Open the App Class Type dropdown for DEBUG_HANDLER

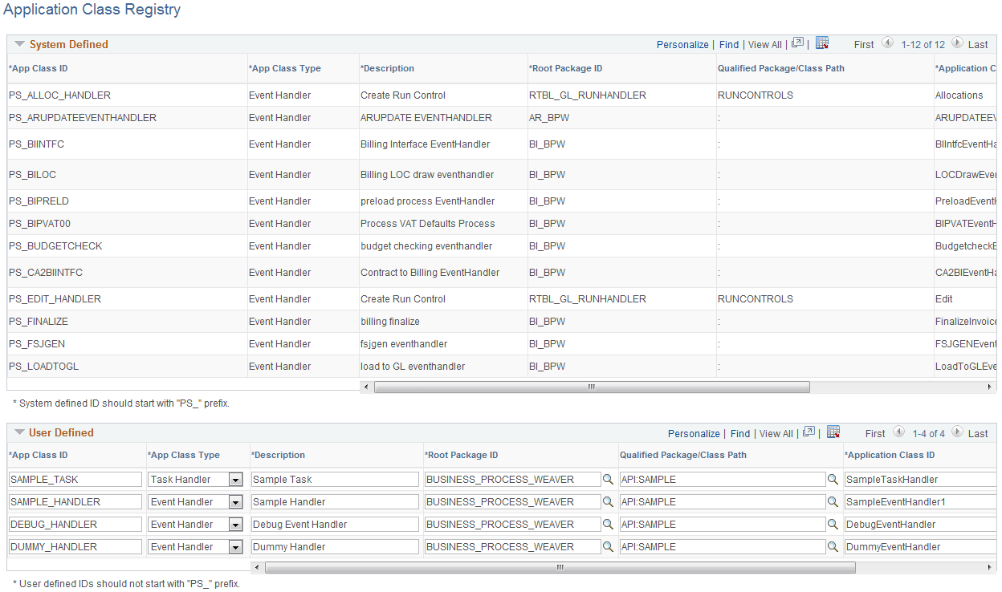[235, 524]
